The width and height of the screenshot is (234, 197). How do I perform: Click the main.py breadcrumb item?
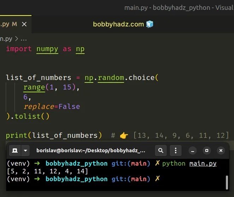click(6, 39)
